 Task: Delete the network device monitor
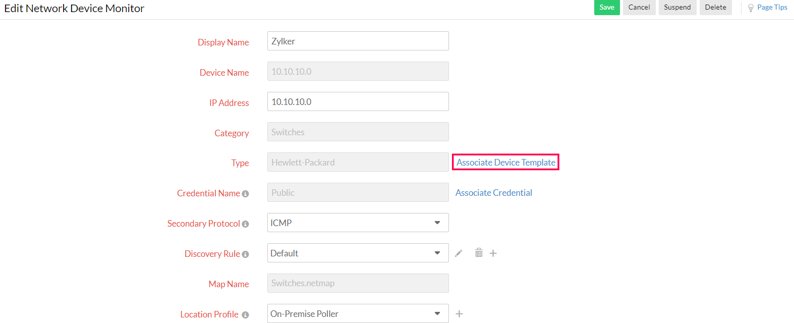point(715,8)
